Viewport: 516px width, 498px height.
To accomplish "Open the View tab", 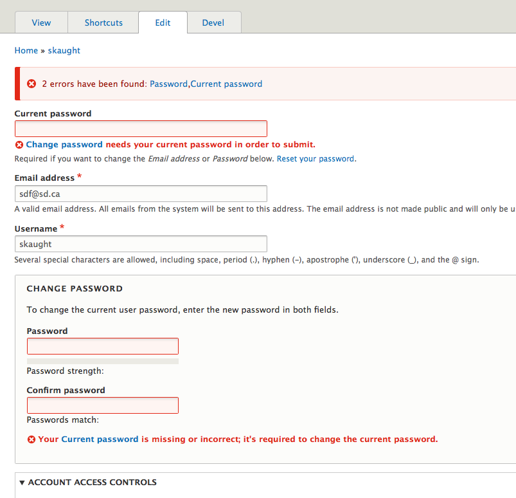I will (42, 23).
